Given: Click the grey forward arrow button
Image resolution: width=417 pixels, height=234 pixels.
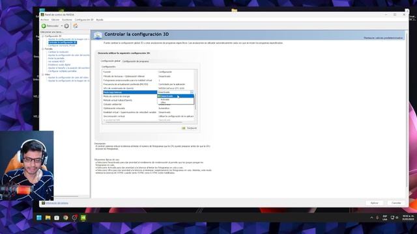Looking at the screenshot, I should click(x=66, y=26).
